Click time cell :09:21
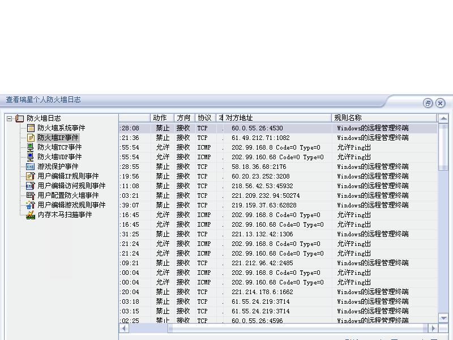This screenshot has height=340, width=453. [130, 263]
